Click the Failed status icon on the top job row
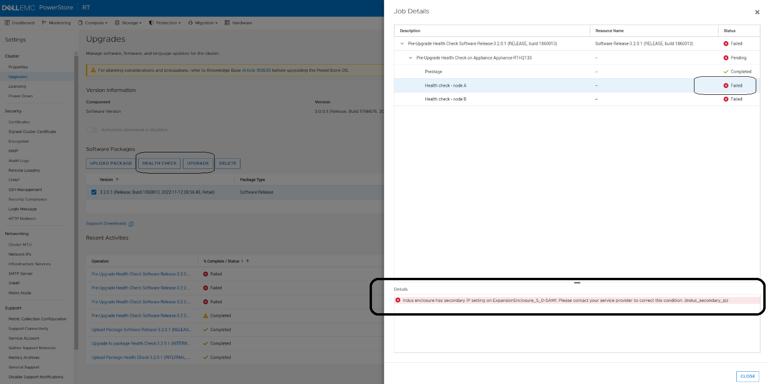This screenshot has width=768, height=384. [x=726, y=43]
